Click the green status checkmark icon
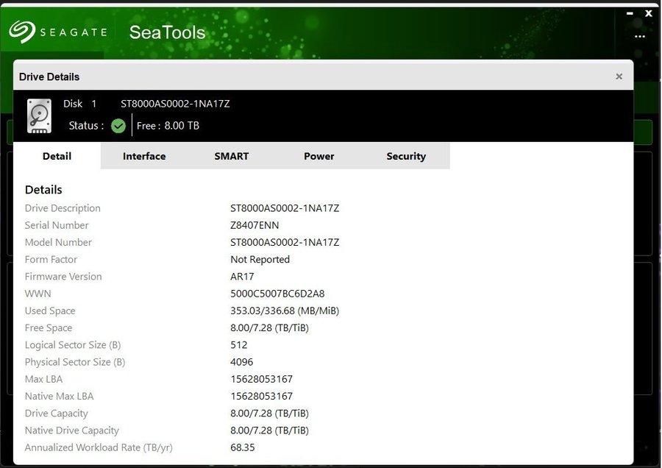 [x=118, y=126]
